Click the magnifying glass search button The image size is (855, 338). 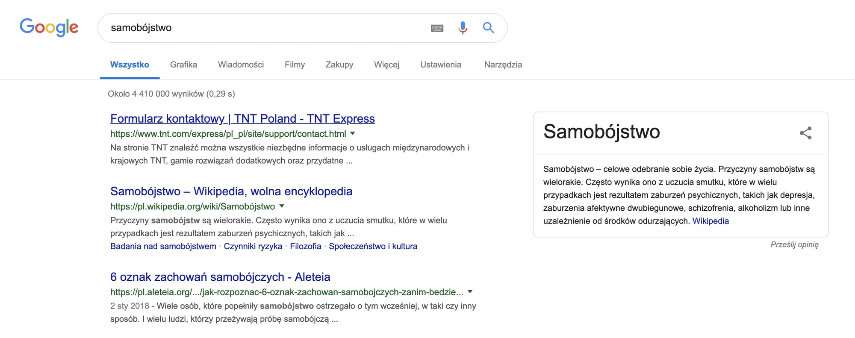(x=488, y=28)
